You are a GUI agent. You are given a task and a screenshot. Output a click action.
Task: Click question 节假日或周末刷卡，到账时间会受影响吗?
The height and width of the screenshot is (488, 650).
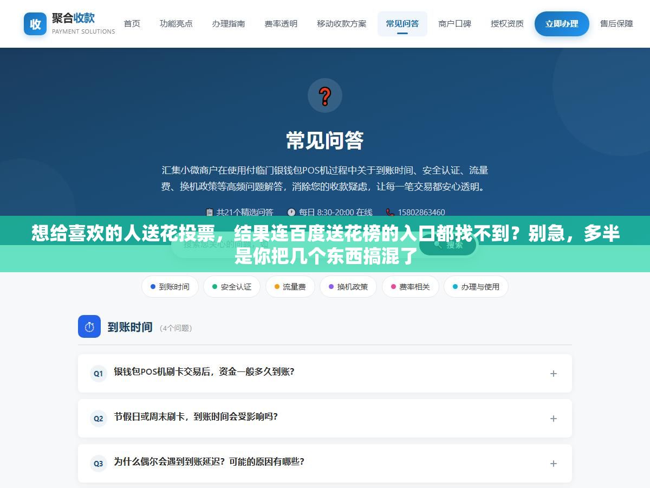pyautogui.click(x=196, y=417)
